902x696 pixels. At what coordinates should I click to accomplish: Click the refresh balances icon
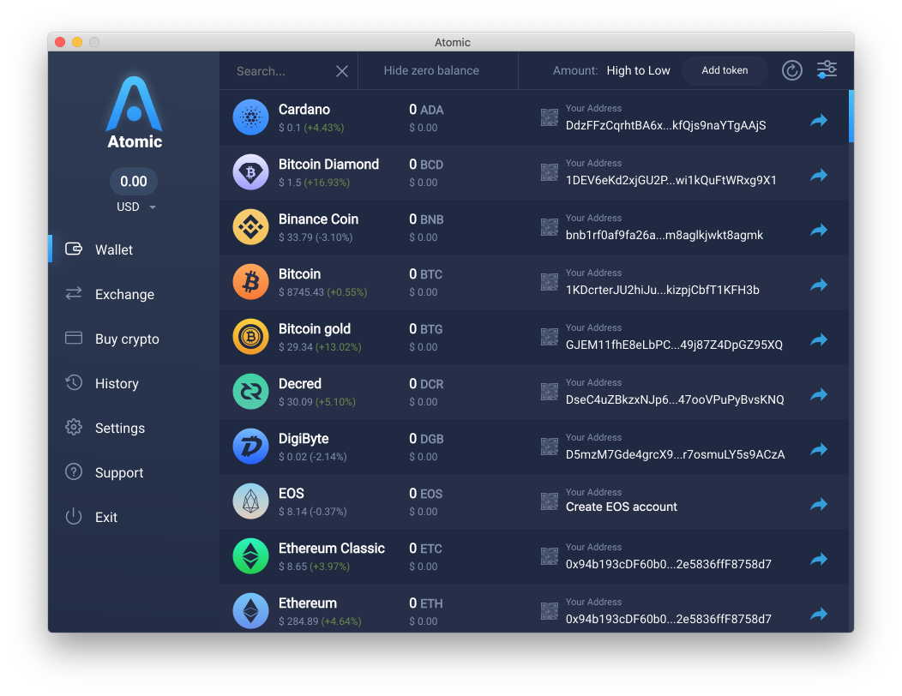(791, 70)
